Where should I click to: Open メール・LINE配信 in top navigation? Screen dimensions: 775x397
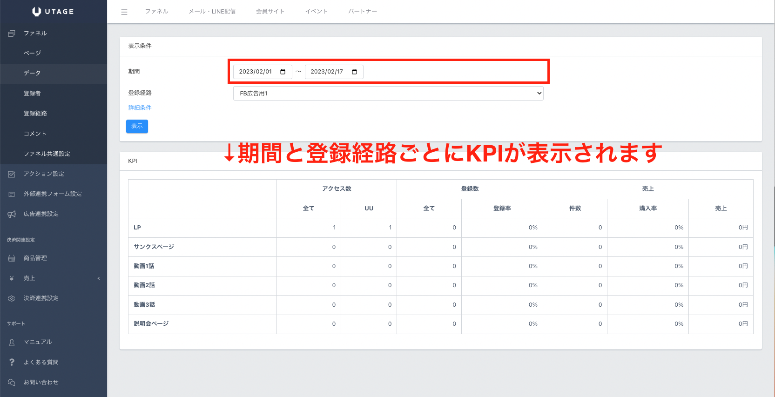212,12
